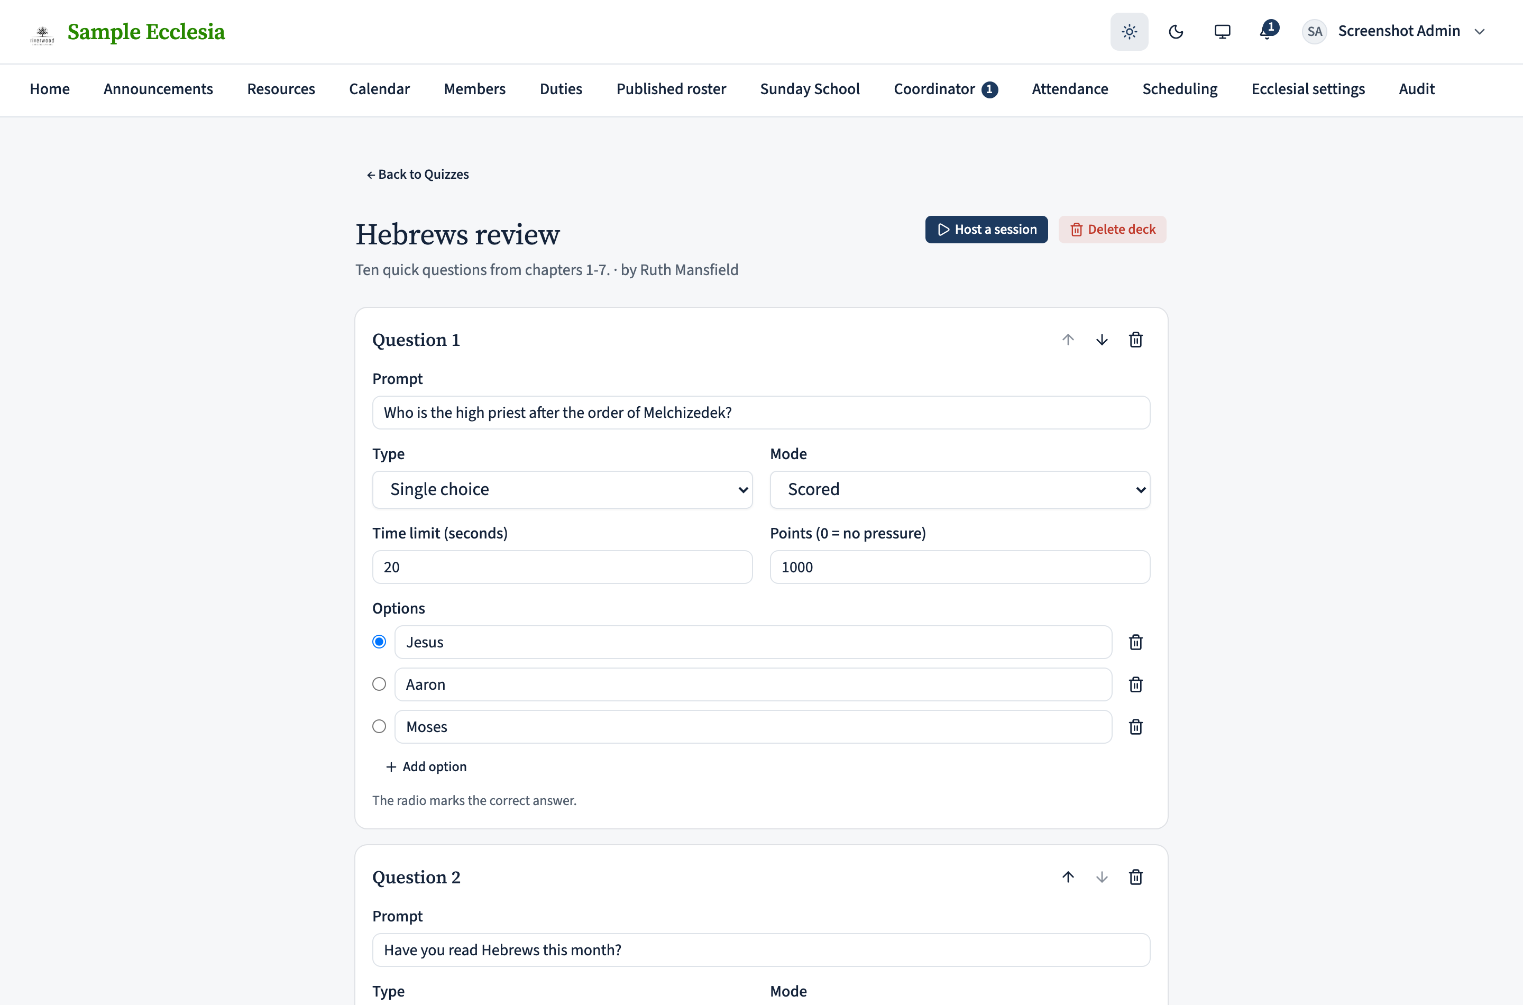Image resolution: width=1523 pixels, height=1005 pixels.
Task: Open the Mode dropdown showing Scored
Action: tap(960, 490)
